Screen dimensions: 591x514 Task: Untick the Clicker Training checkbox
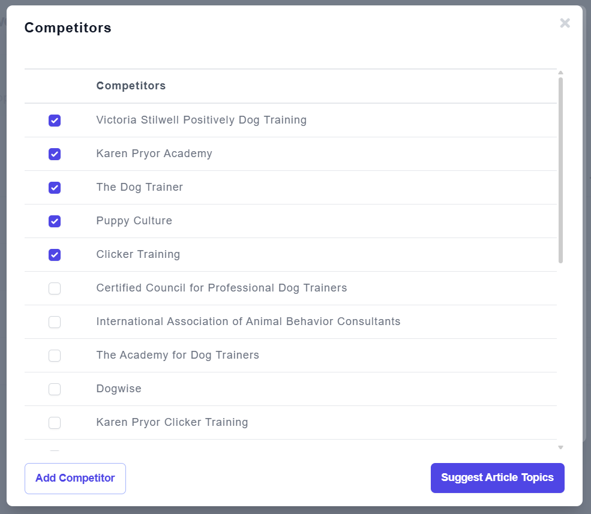coord(55,255)
